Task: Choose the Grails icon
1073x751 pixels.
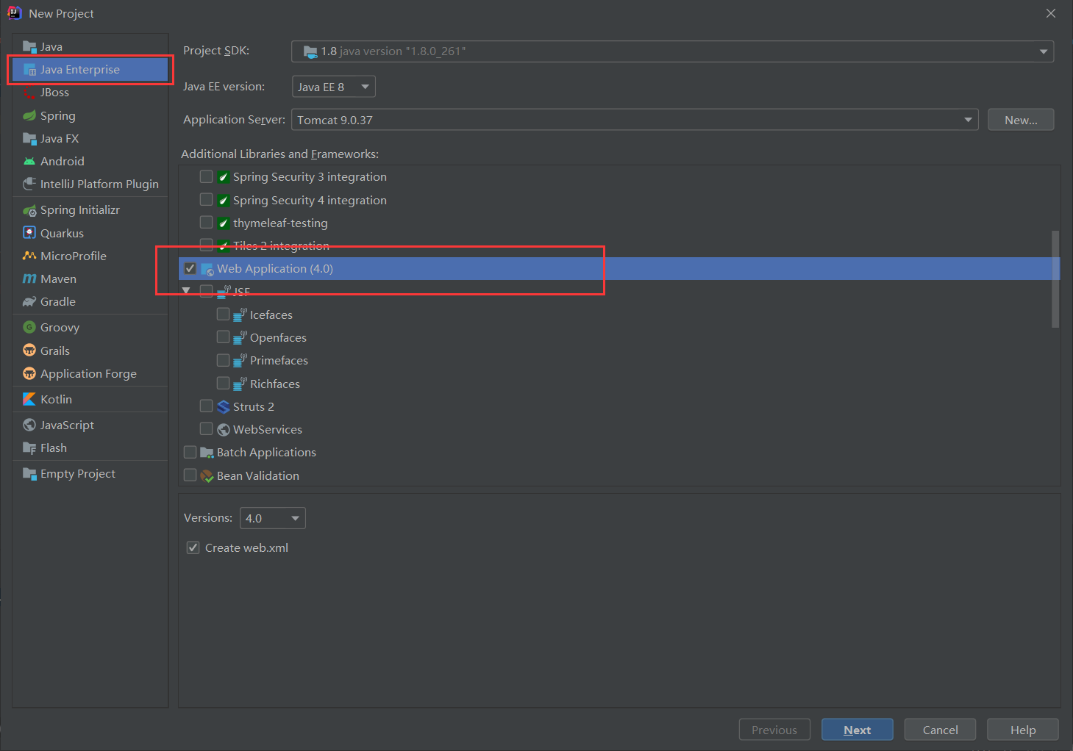Action: (x=29, y=351)
